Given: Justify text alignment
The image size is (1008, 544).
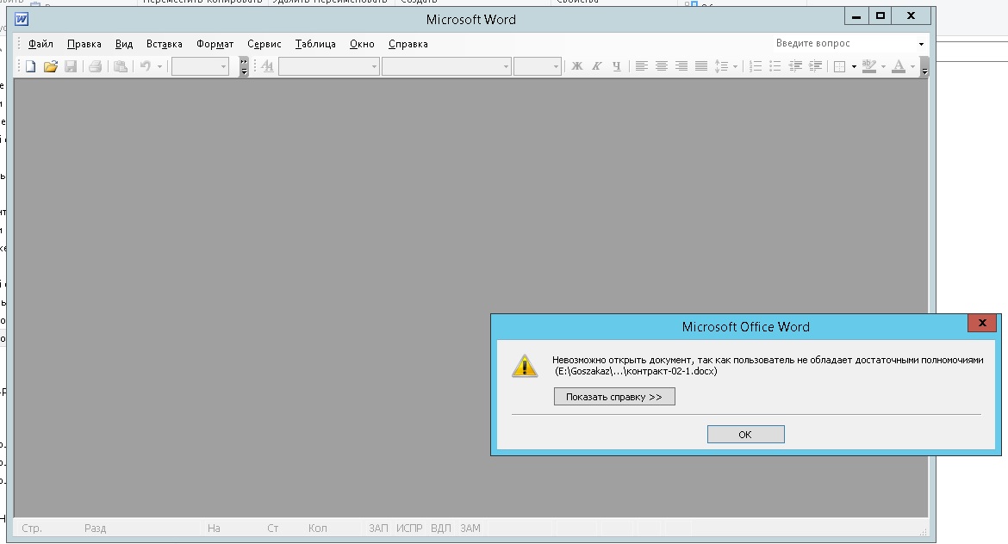Looking at the screenshot, I should click(x=701, y=66).
